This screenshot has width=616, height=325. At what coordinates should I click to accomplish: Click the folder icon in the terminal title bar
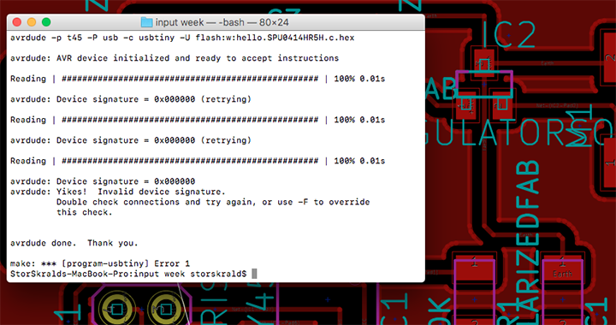point(146,22)
